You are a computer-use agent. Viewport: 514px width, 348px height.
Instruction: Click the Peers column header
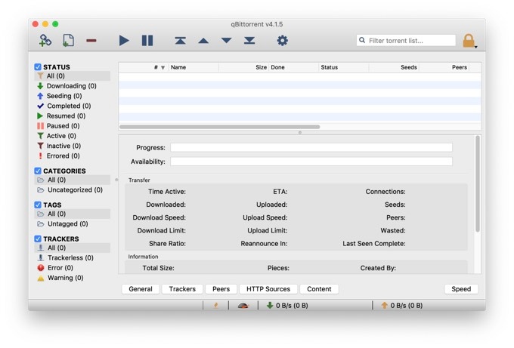tap(444, 67)
